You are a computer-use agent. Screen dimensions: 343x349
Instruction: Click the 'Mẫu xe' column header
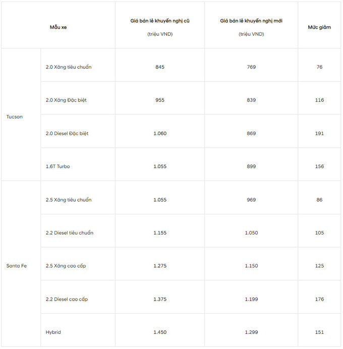point(58,27)
